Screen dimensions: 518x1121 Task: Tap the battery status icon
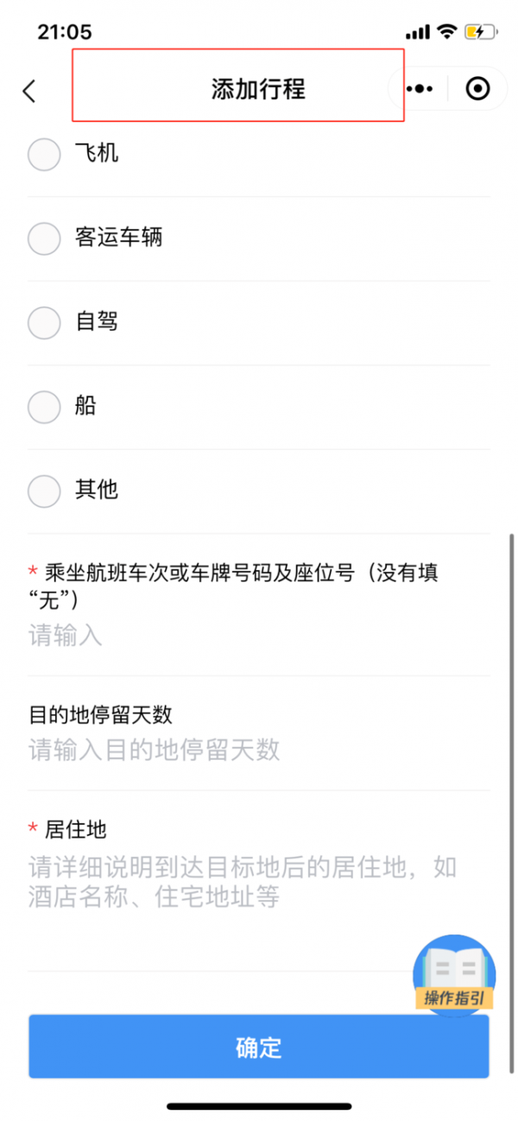[479, 33]
